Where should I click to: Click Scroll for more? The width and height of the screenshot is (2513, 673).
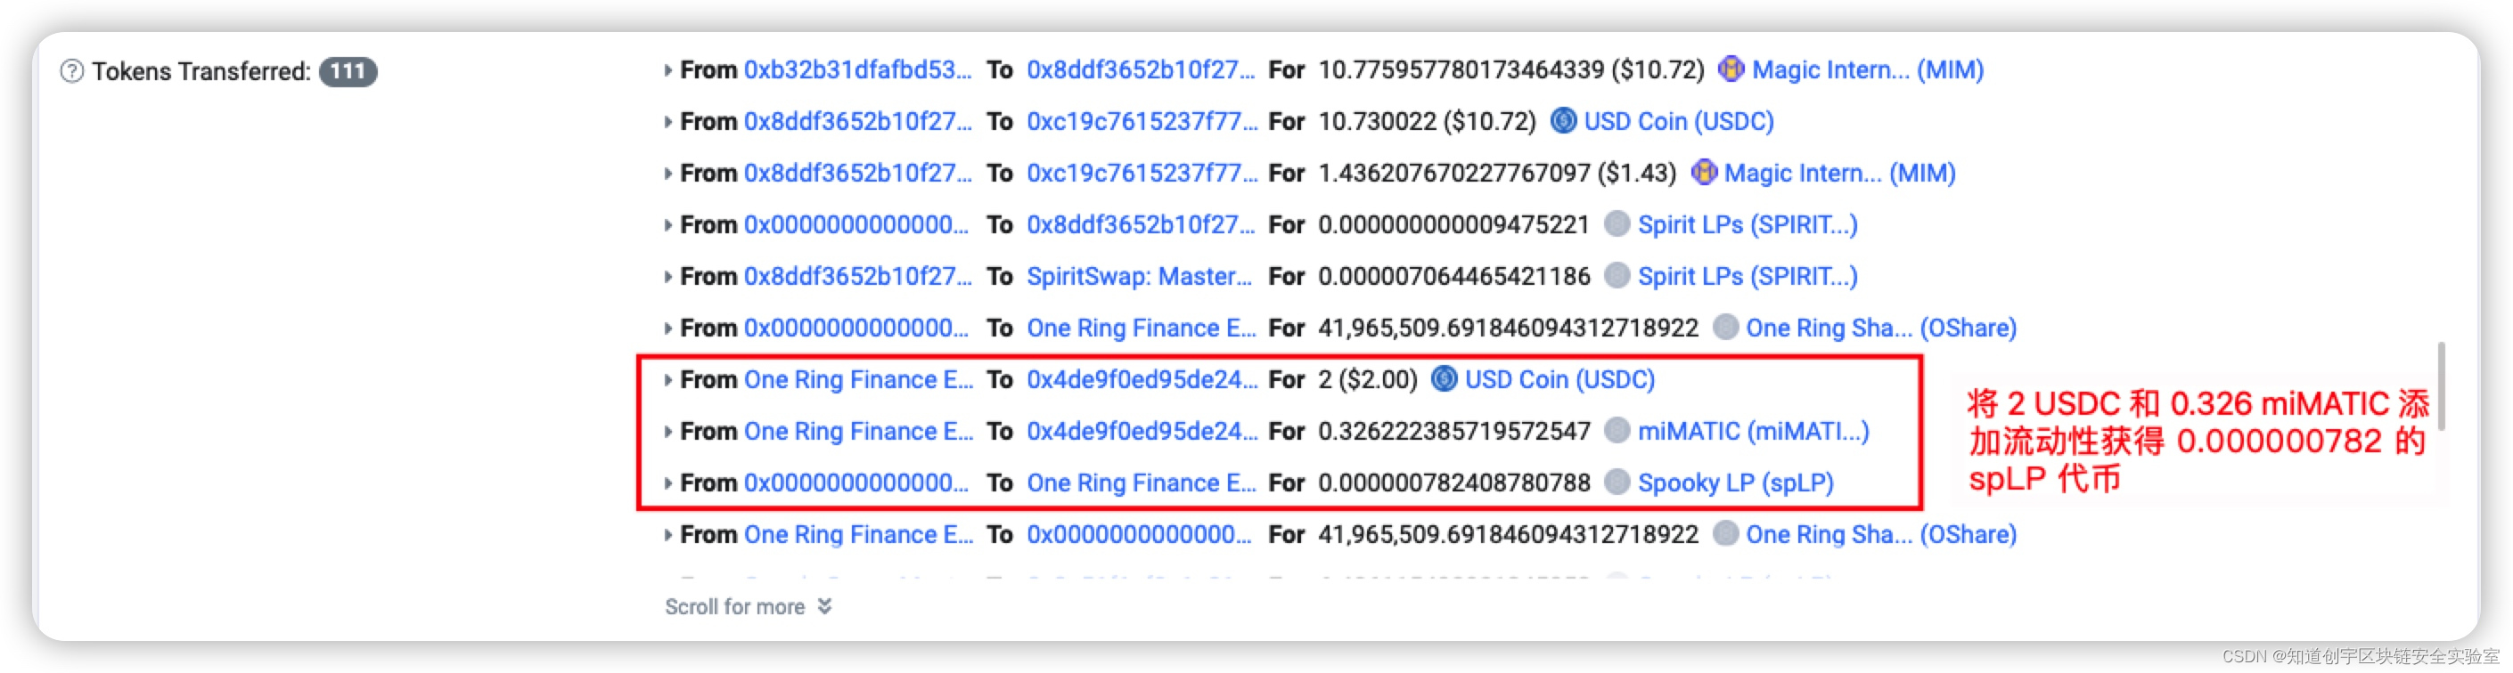(x=734, y=607)
